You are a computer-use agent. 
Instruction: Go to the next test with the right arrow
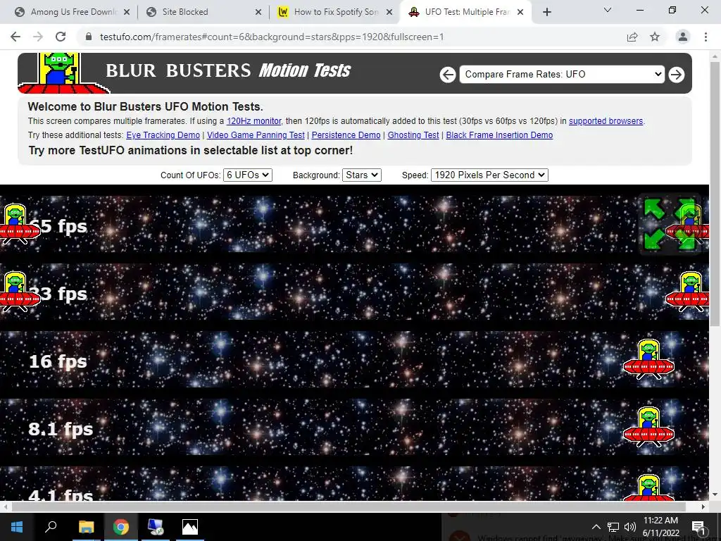click(676, 74)
